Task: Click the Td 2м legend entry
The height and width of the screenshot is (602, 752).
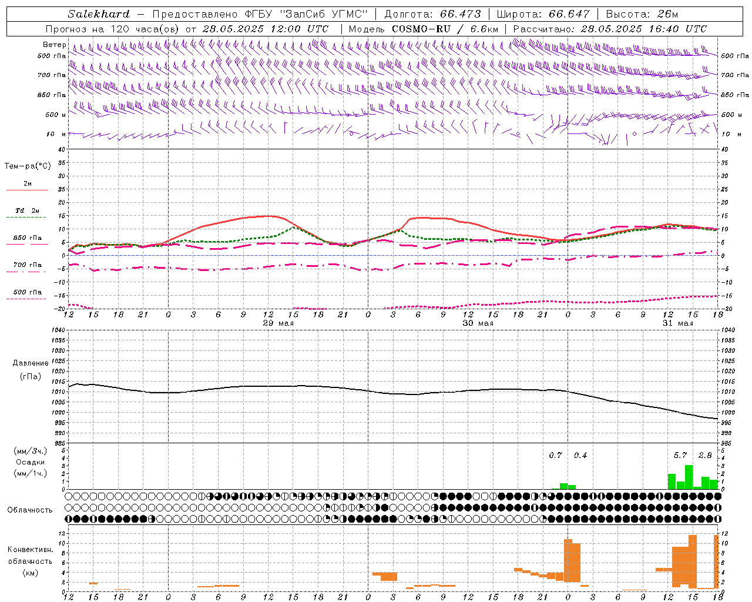Action: [28, 210]
